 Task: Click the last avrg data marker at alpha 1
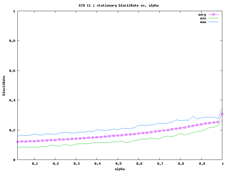pos(222,114)
